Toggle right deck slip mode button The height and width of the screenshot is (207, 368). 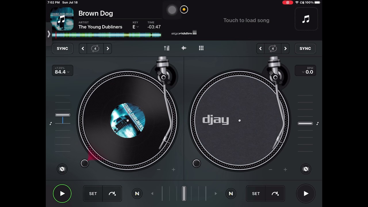pos(306,169)
